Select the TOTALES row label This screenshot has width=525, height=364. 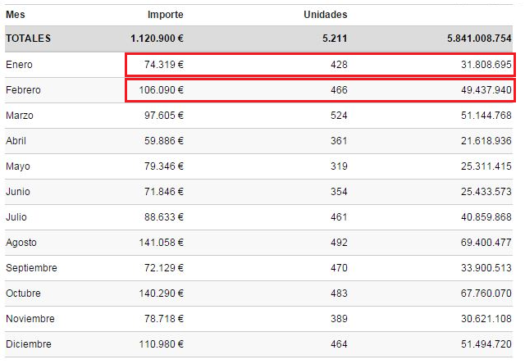click(28, 39)
